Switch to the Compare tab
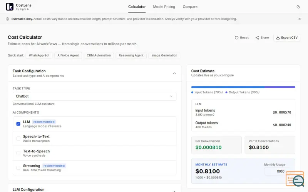Image resolution: width=308 pixels, height=192 pixels. pyautogui.click(x=190, y=7)
